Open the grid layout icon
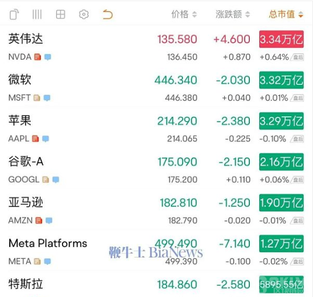313x297 pixels. tap(60, 15)
